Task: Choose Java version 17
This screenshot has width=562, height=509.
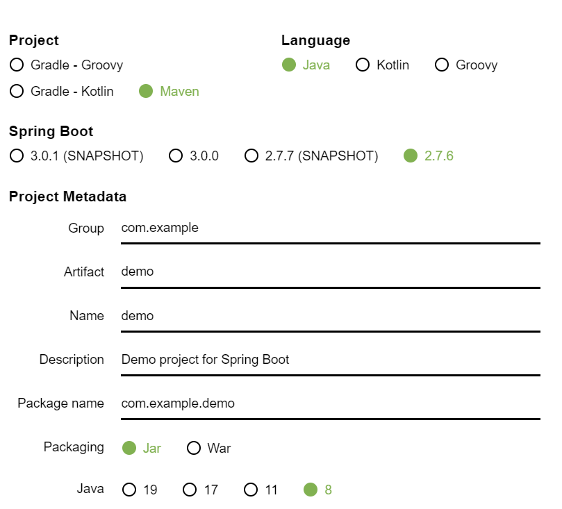Action: (190, 490)
